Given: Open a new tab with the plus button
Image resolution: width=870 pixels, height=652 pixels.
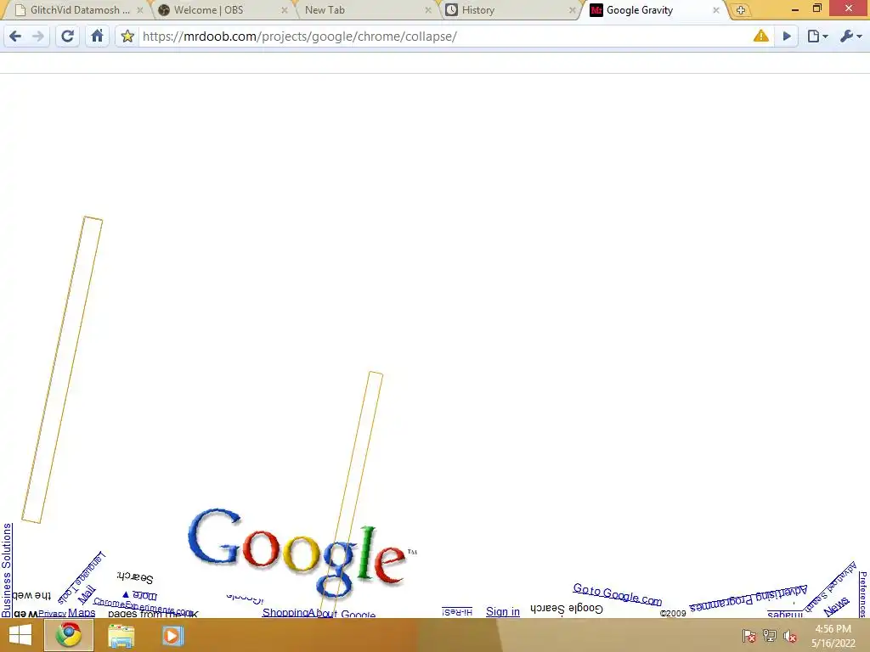Looking at the screenshot, I should coord(740,10).
